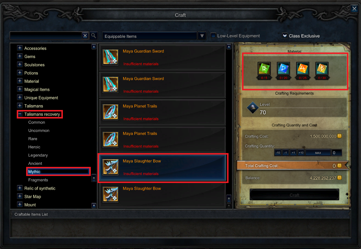
Task: Click the item list scrollbar down arrow
Action: click(229, 206)
